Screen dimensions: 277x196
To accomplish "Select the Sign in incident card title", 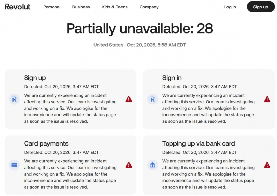I will tap(172, 78).
